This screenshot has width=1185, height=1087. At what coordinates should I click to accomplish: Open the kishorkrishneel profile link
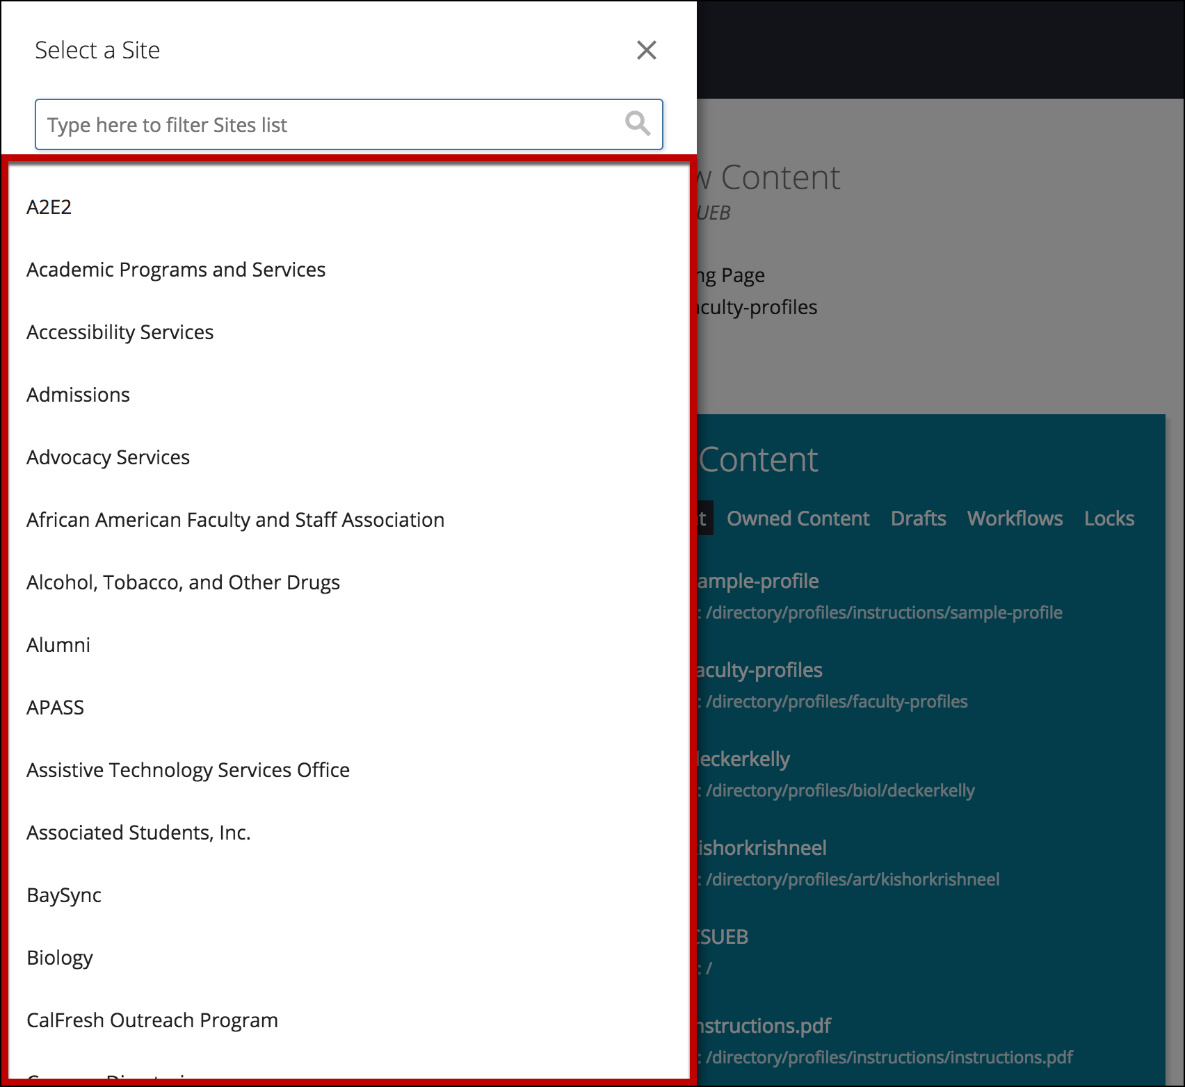pos(762,848)
